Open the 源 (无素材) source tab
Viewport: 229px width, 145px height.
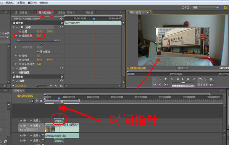click(22, 13)
